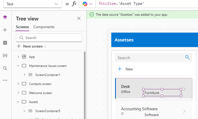Collapse the Assets screen node

click(18, 102)
